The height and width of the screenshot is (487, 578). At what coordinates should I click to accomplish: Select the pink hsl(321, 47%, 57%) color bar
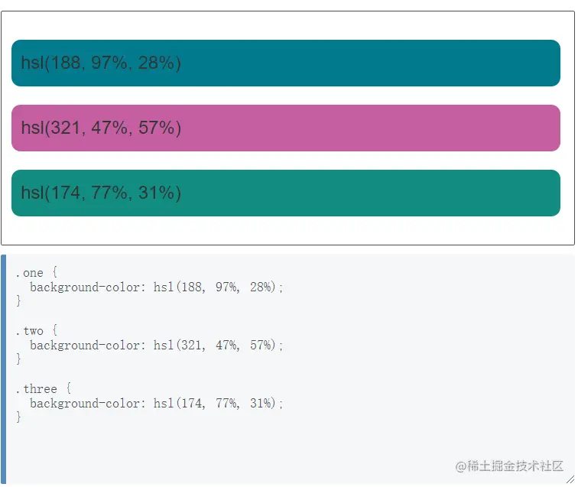[286, 128]
